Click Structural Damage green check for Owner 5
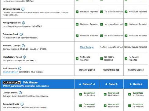 (102, 12)
